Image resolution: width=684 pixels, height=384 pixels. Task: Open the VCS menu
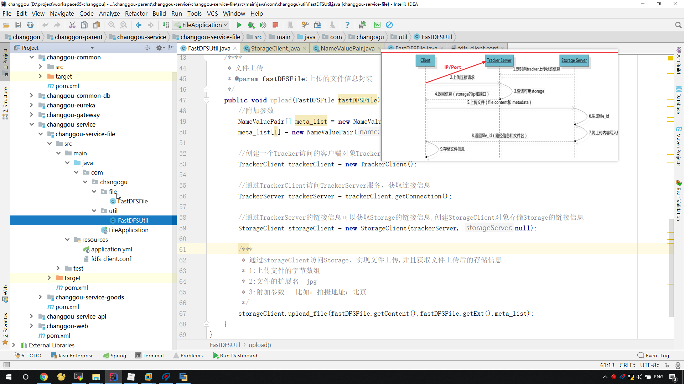click(212, 14)
